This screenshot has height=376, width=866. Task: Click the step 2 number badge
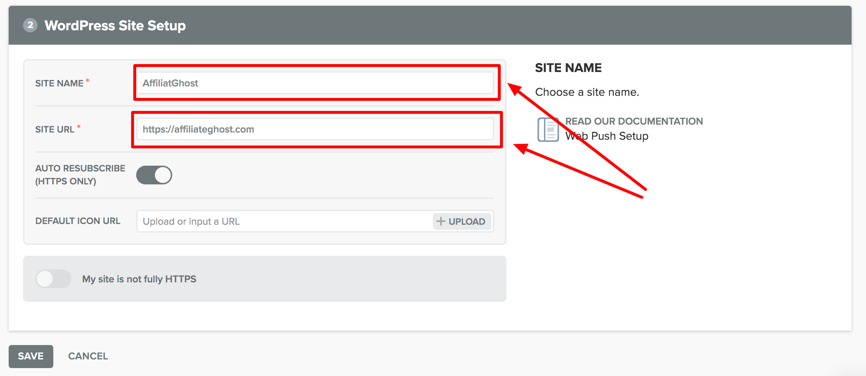tap(31, 25)
